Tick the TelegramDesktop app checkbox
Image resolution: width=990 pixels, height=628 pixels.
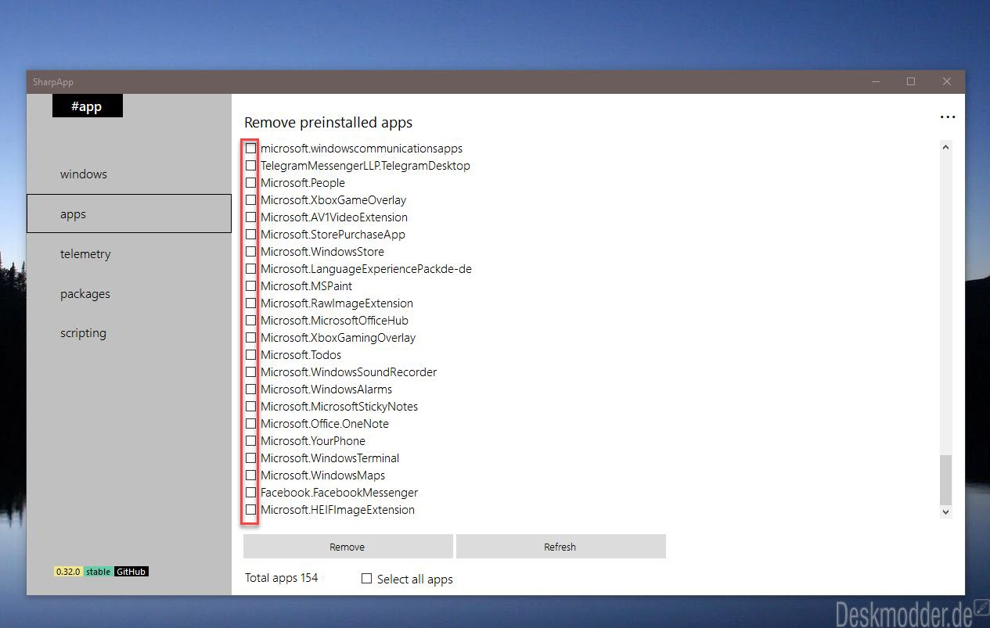pyautogui.click(x=250, y=165)
